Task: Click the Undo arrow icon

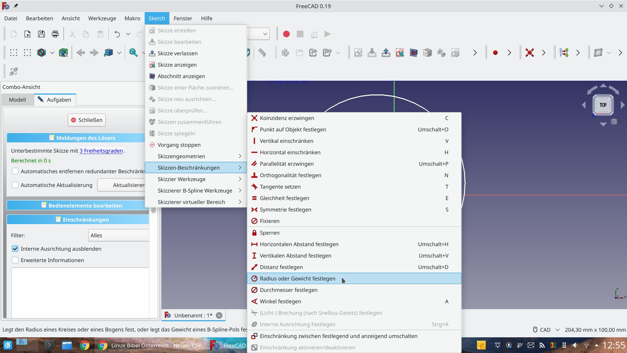Action: 117,34
